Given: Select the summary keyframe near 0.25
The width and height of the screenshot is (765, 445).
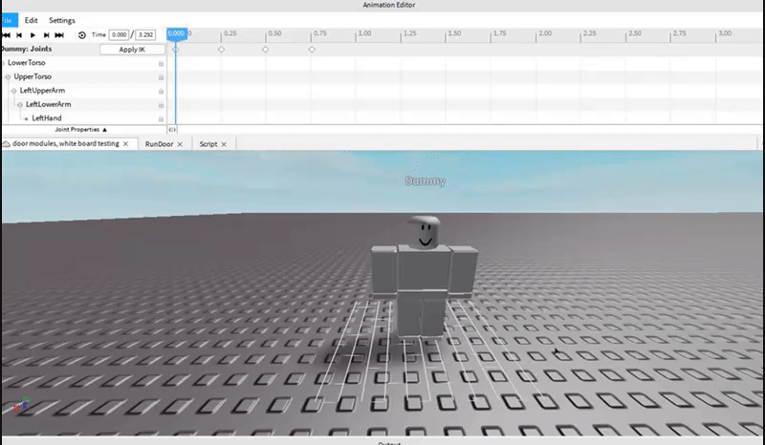Looking at the screenshot, I should point(222,50).
